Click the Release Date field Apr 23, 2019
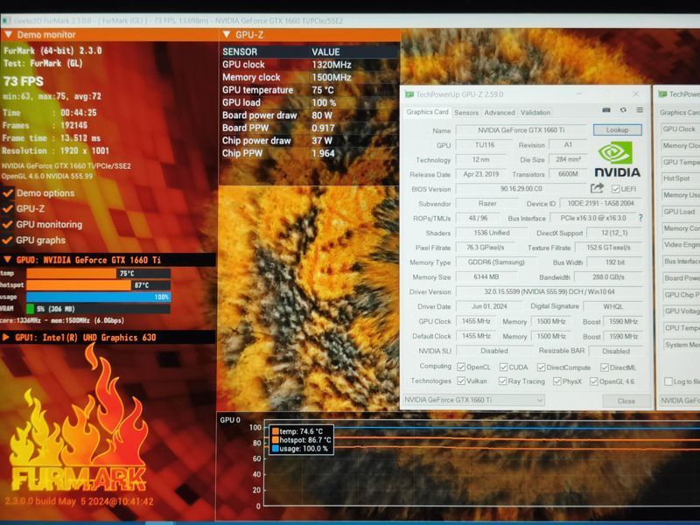 pos(480,174)
